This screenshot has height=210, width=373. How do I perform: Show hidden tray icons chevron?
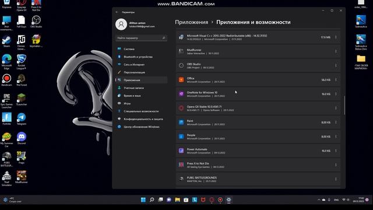319,199
